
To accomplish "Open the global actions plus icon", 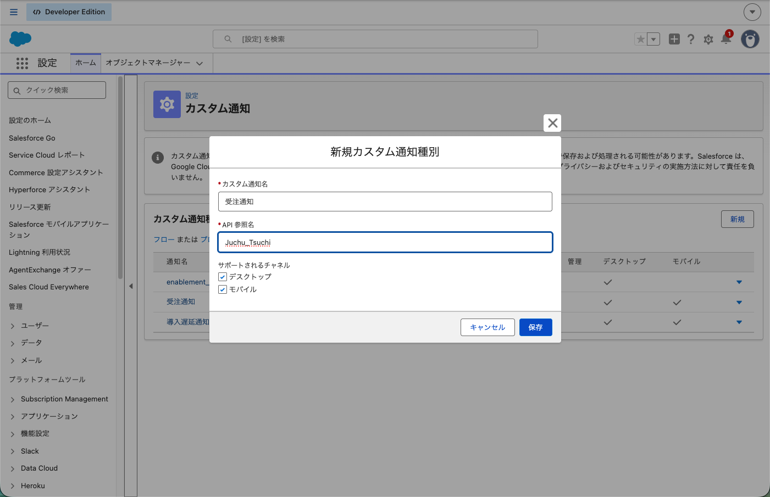I will [674, 39].
